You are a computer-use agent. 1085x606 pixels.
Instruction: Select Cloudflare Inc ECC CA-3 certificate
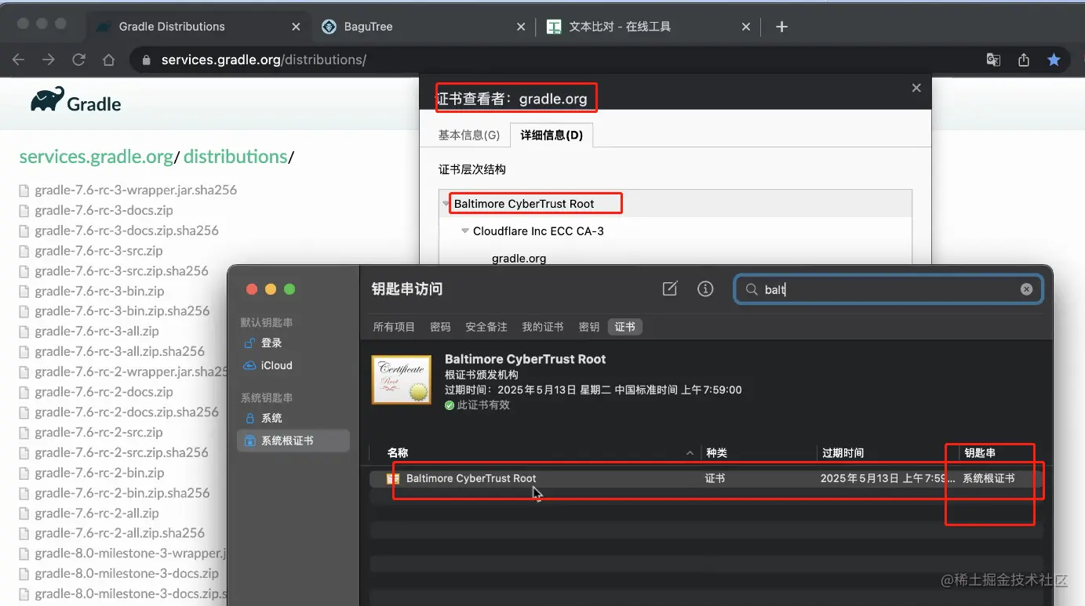coord(538,231)
